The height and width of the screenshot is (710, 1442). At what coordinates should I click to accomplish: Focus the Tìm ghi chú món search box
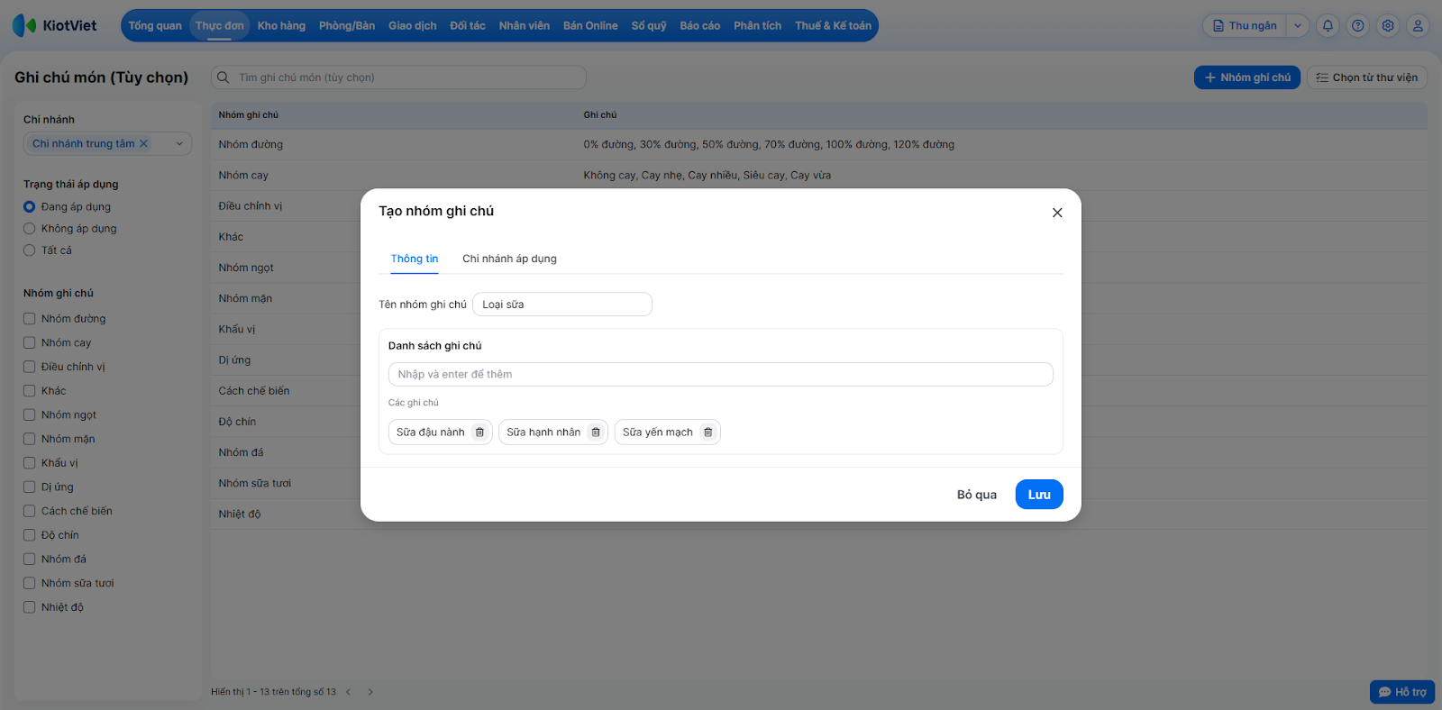click(398, 77)
